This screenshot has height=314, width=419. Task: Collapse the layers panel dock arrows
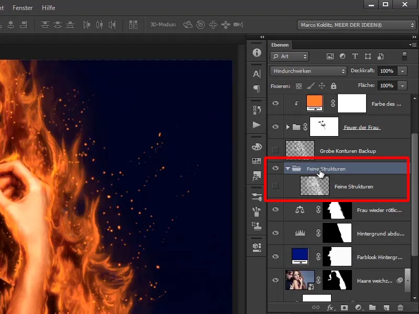[414, 37]
